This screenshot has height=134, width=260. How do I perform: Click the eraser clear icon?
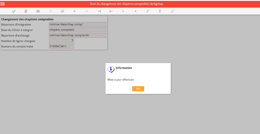pyautogui.click(x=172, y=11)
